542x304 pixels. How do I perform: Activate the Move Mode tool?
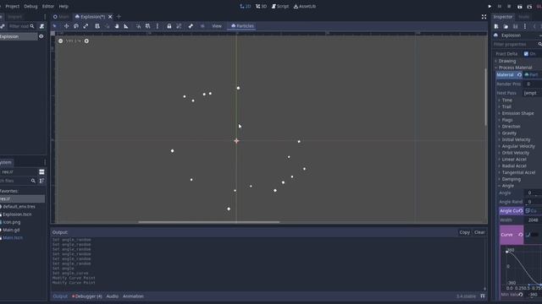pos(66,26)
